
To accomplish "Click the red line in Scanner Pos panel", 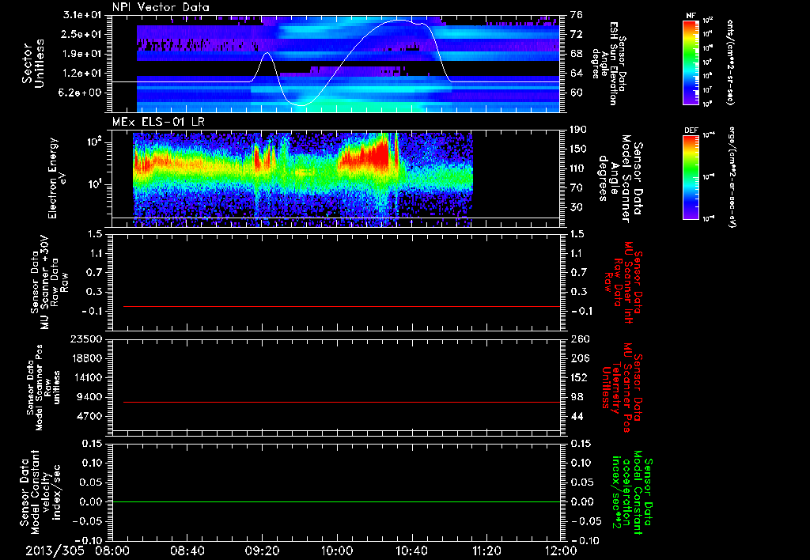I will tap(342, 402).
